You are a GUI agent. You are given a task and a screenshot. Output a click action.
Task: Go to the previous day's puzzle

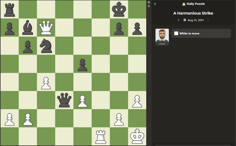point(178,20)
